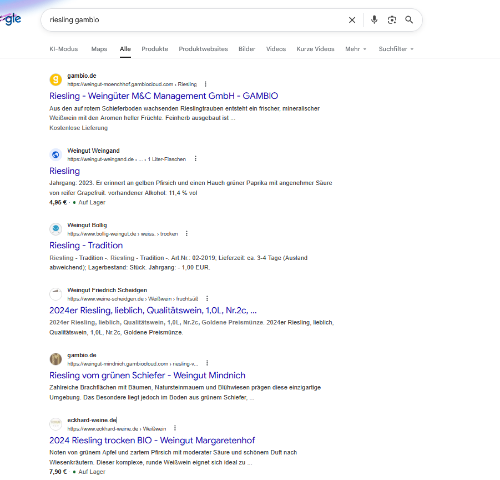Click the Weingut Friedrich Scheidgen favicon
This screenshot has width=500, height=480.
(56, 294)
